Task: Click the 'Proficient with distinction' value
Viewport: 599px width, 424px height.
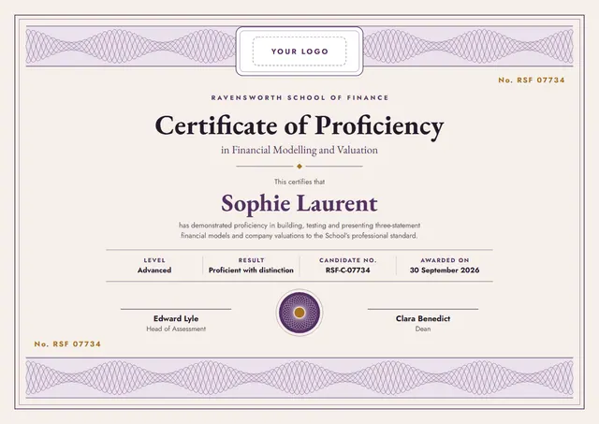Action: click(x=251, y=270)
